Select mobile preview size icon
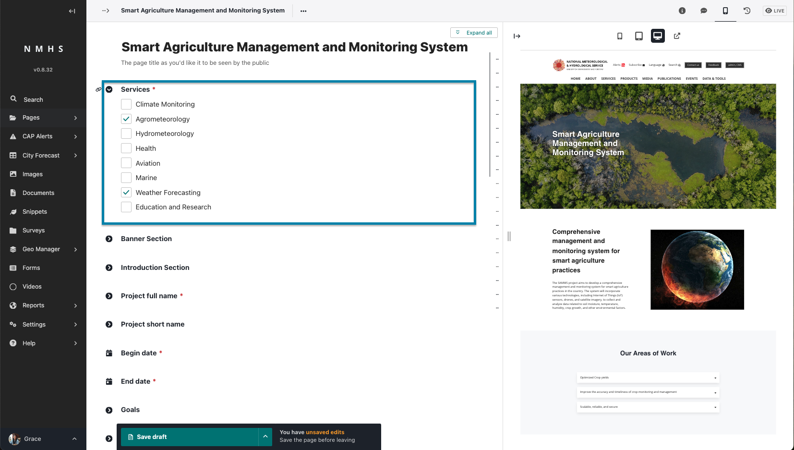The image size is (794, 450). pos(620,36)
